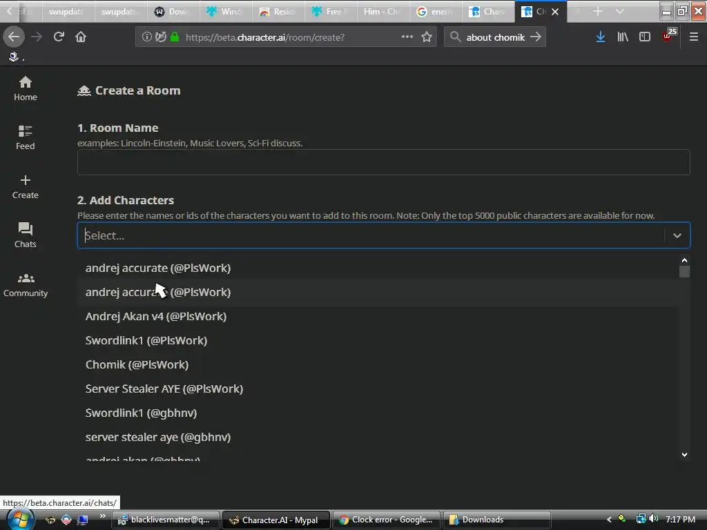Submit the 'about chomik' search arrow

click(536, 37)
